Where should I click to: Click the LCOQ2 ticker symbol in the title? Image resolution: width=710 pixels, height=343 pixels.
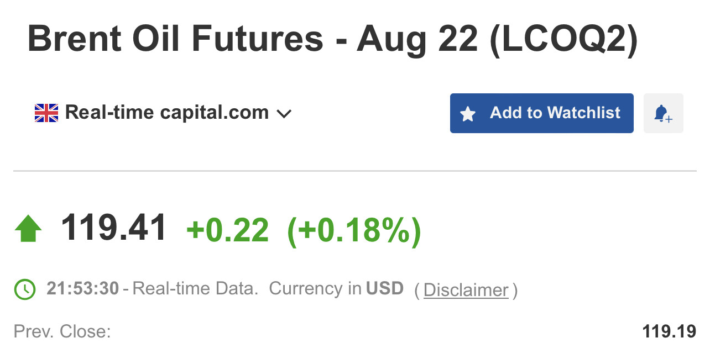pyautogui.click(x=563, y=39)
